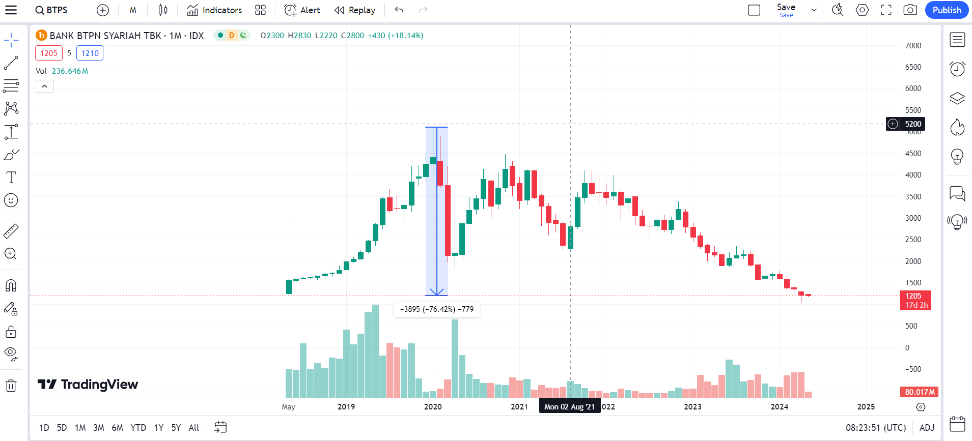
Task: Take a chart snapshot with camera icon
Action: point(910,10)
